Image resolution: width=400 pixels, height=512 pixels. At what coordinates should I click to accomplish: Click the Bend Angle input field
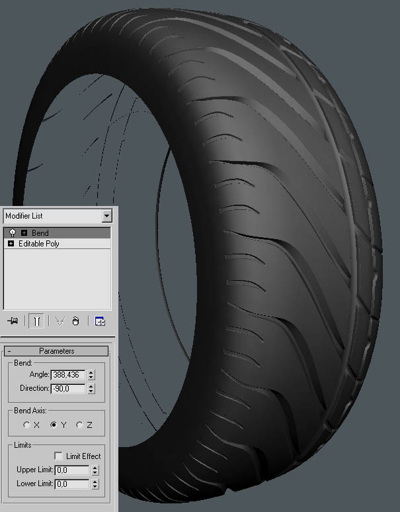68,375
